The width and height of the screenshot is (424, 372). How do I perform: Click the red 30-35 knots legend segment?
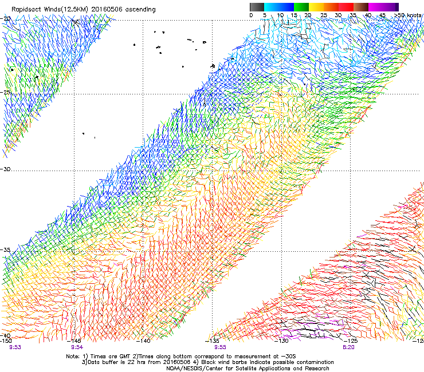coord(346,7)
